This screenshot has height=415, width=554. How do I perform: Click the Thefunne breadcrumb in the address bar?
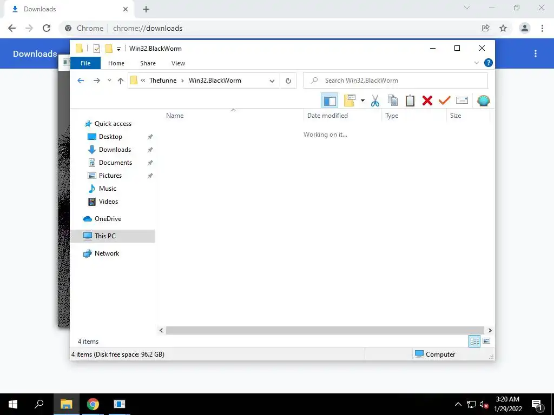(163, 81)
